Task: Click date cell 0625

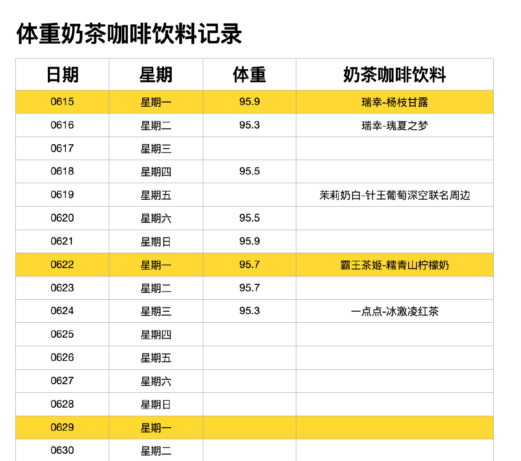Action: coord(62,334)
